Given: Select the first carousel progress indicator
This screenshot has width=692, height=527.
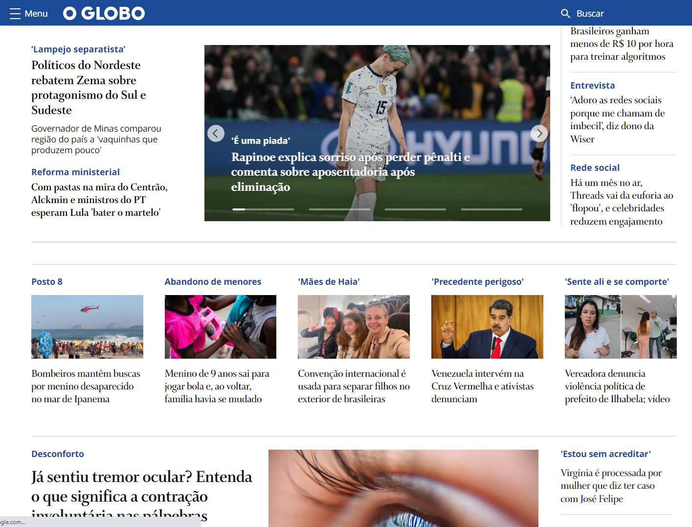Looking at the screenshot, I should pyautogui.click(x=263, y=209).
